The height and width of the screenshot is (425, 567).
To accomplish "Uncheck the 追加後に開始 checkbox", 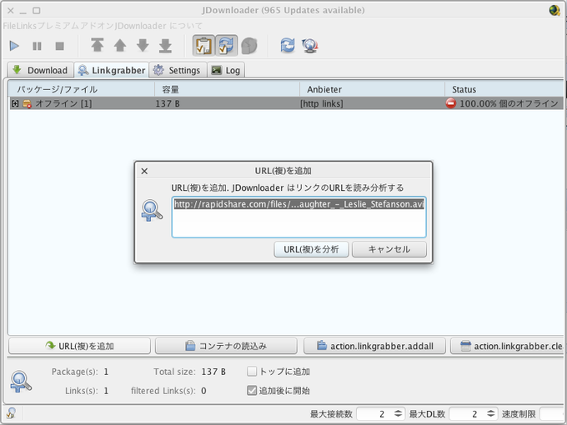I will click(x=252, y=390).
